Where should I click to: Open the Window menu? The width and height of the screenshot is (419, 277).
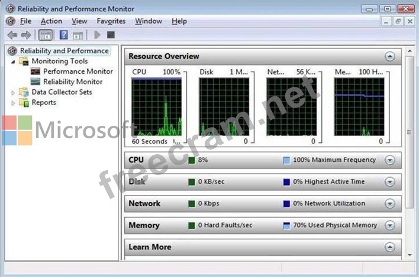(x=149, y=21)
